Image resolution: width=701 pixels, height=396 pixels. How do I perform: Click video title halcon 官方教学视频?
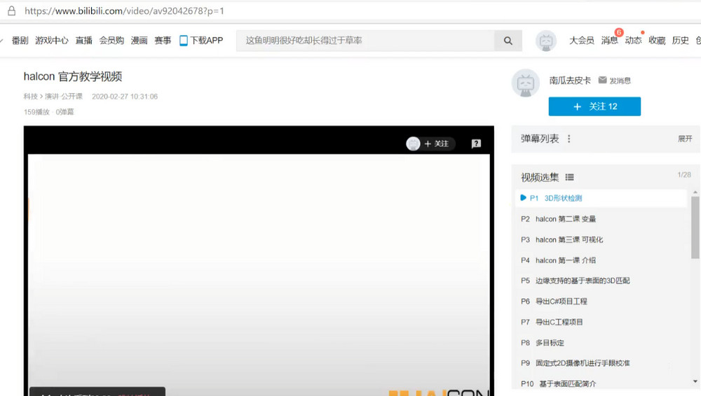[73, 77]
